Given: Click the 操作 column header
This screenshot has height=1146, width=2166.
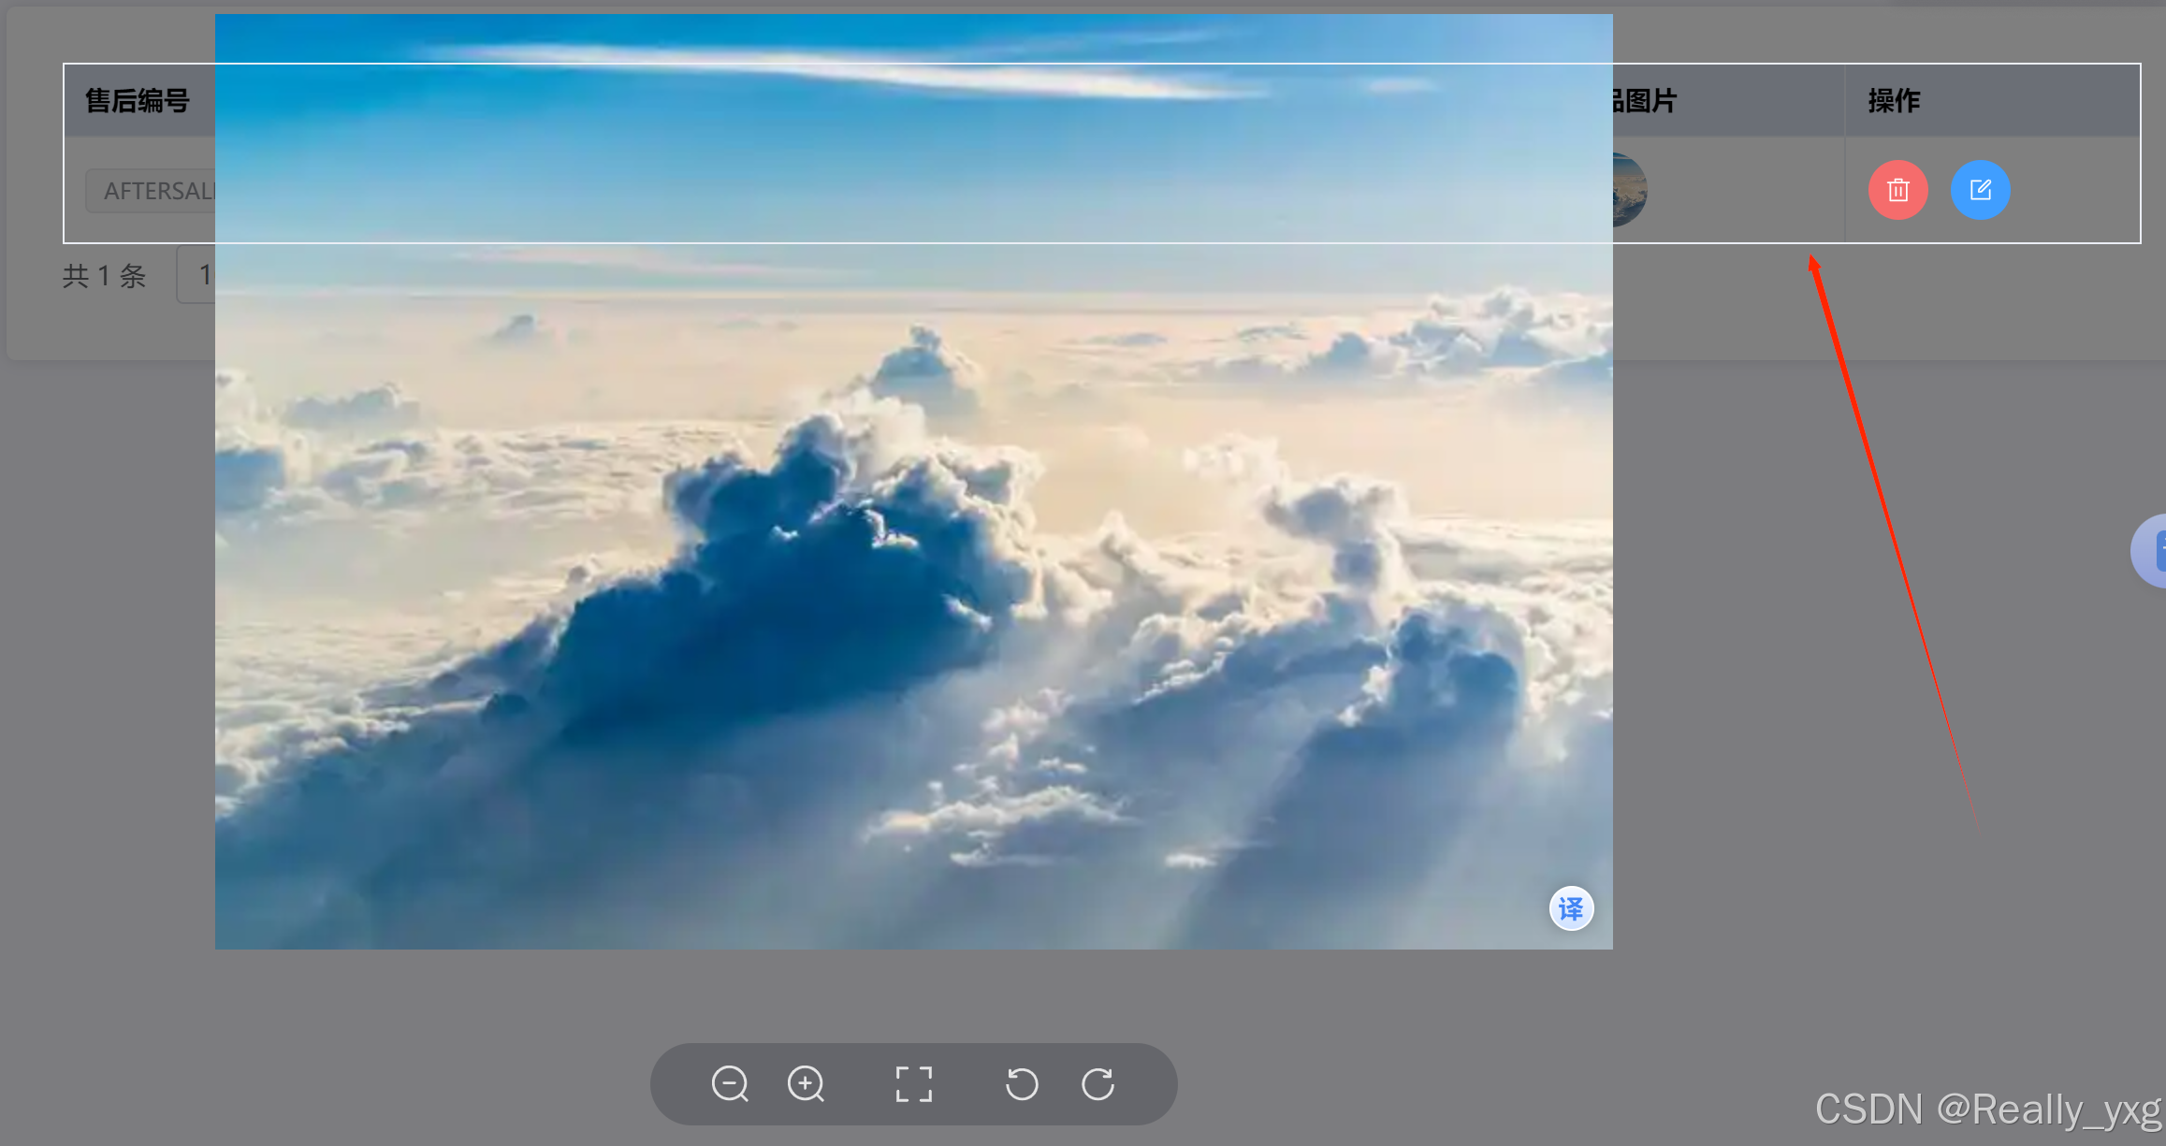Looking at the screenshot, I should point(1892,100).
